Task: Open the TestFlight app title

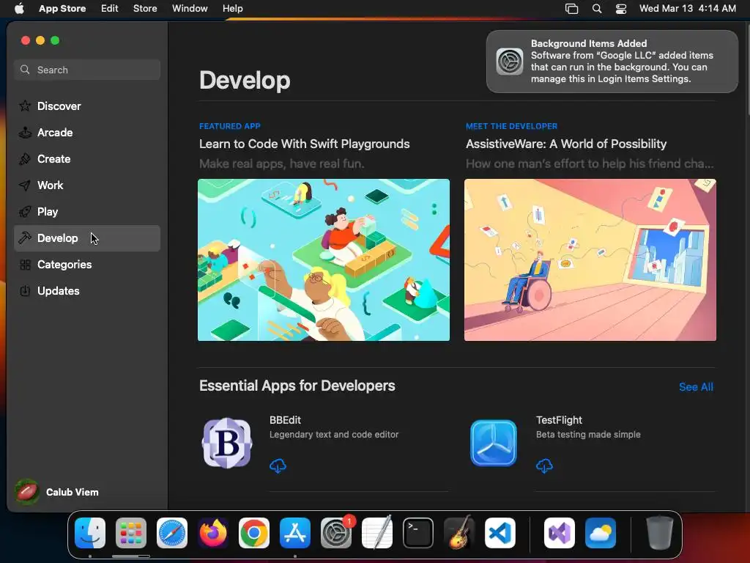Action: pos(559,420)
